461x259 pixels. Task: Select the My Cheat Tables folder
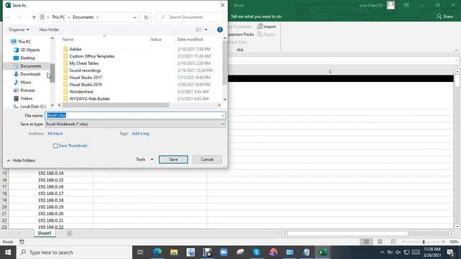(x=84, y=63)
